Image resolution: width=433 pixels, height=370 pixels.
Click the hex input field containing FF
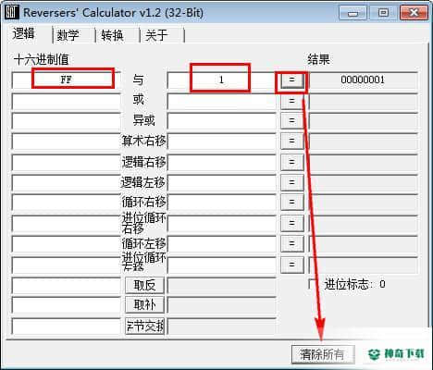click(x=67, y=80)
